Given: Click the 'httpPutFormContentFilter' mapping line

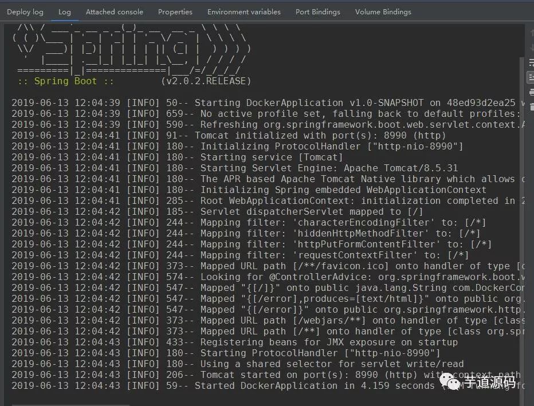Looking at the screenshot, I should 252,245.
